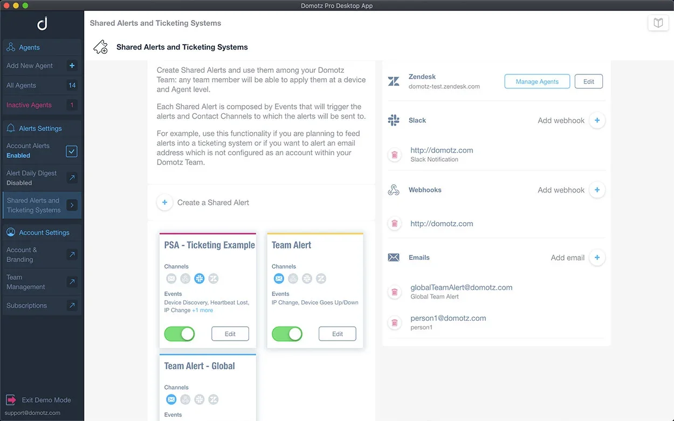Click the Slack http://domotz.com webhook entry
Screen dimensions: 674x421
pyautogui.click(x=442, y=150)
